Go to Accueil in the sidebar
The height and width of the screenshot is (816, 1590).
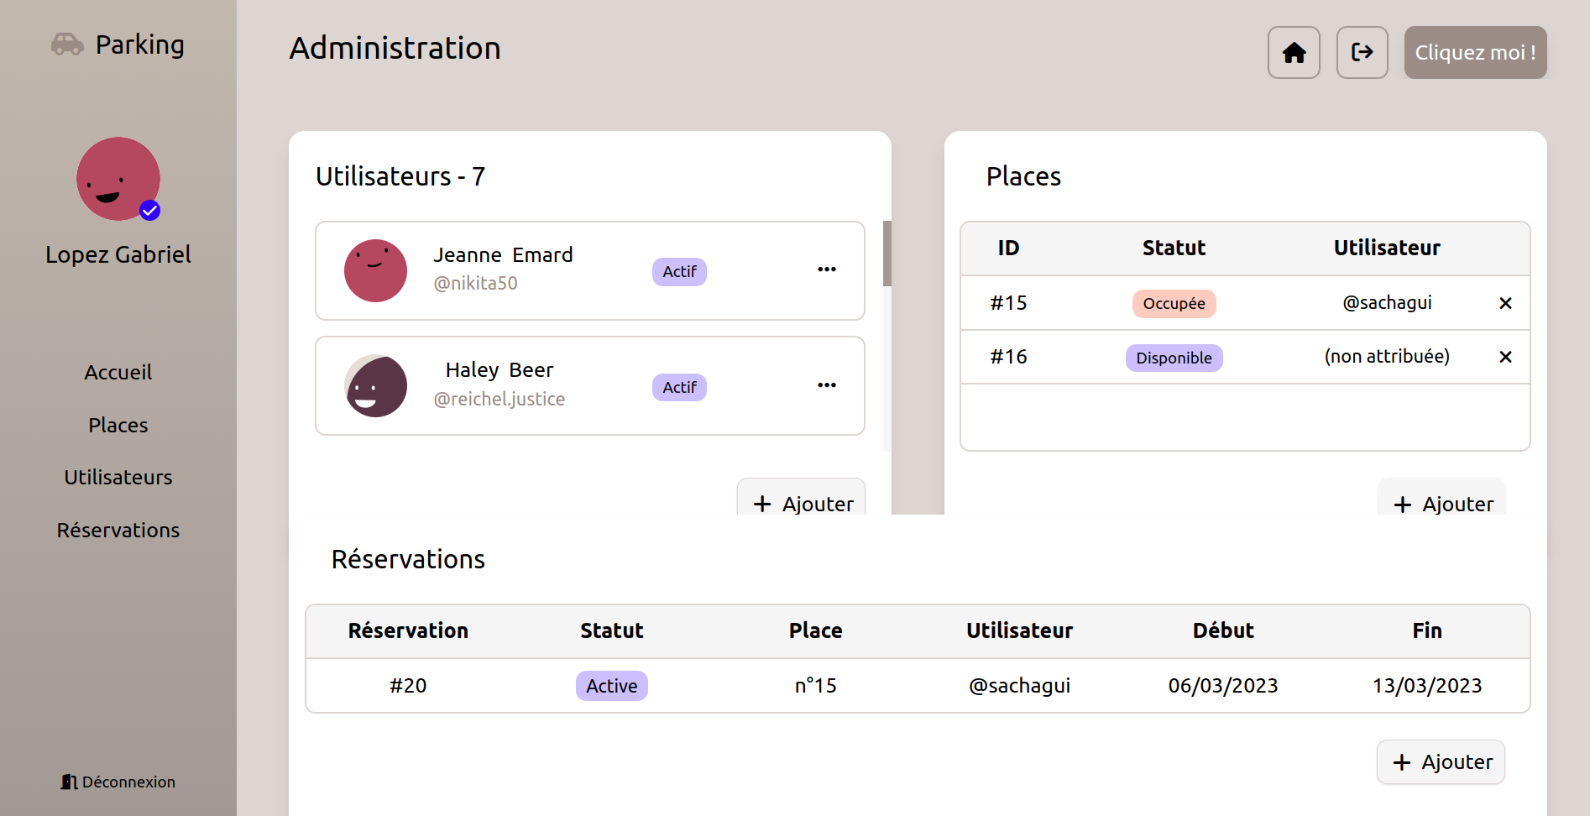(118, 372)
